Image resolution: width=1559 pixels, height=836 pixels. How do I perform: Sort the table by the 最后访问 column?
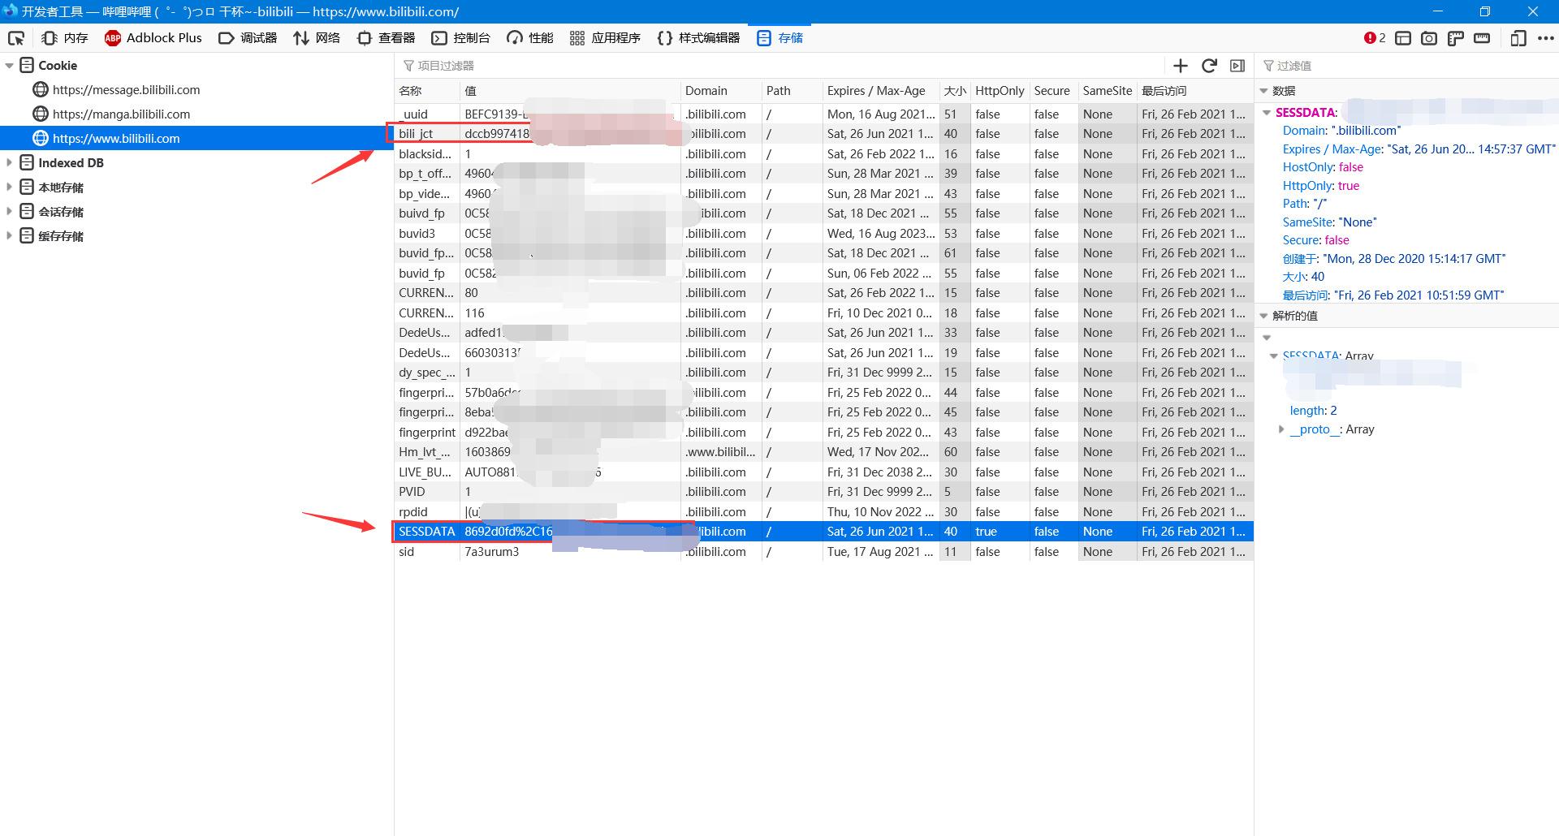pos(1195,91)
